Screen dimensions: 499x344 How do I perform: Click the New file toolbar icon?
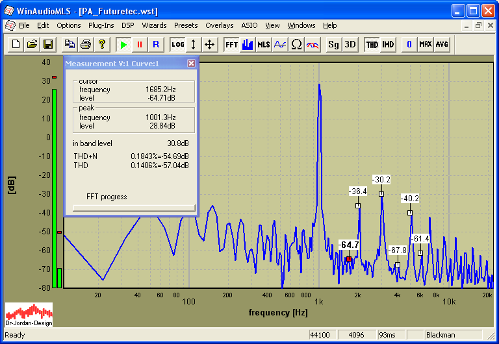click(x=14, y=44)
